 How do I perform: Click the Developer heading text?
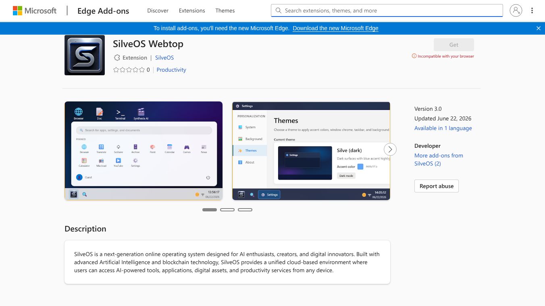[427, 146]
